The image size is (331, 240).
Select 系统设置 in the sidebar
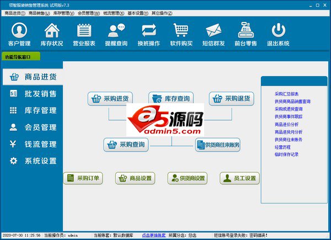coord(33,161)
